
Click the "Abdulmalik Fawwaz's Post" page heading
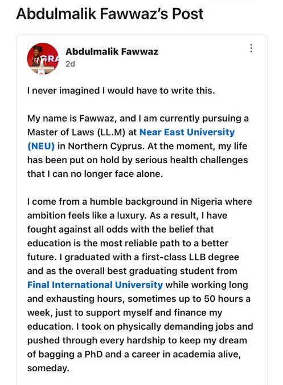(x=110, y=14)
